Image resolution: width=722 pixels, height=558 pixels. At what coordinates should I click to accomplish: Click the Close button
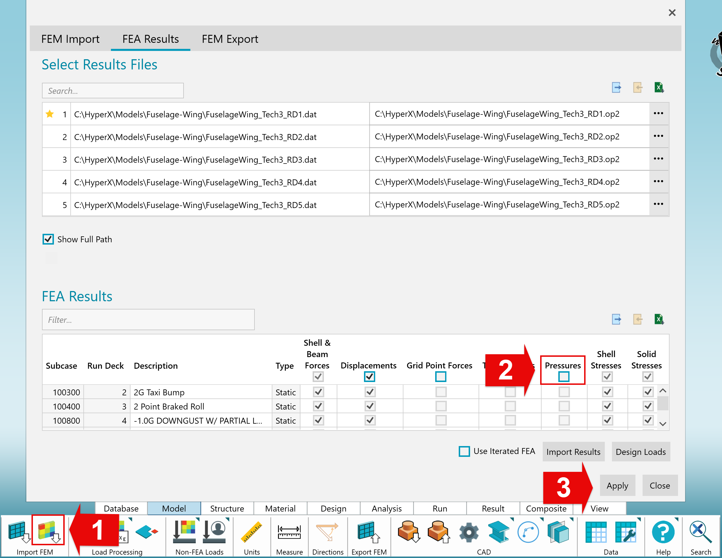pos(660,485)
